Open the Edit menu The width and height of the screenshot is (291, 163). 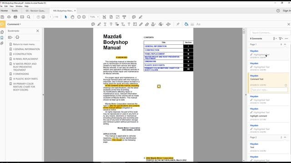click(x=6, y=6)
